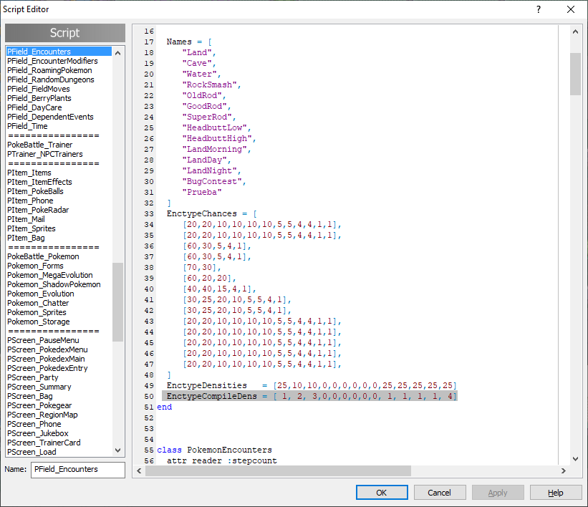Click horizontal scrollbar right arrow
588x507 pixels.
click(564, 470)
